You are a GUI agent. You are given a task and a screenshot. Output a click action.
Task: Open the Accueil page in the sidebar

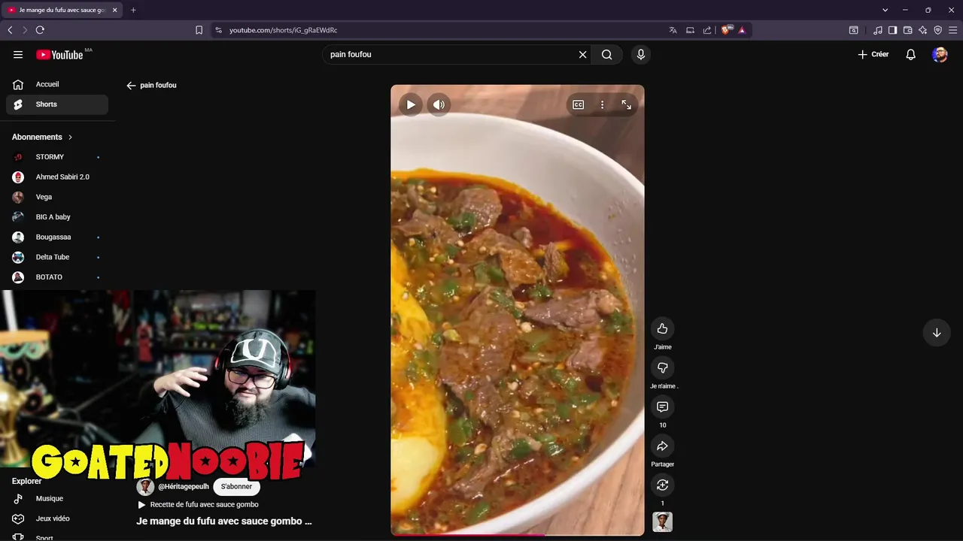point(57,84)
